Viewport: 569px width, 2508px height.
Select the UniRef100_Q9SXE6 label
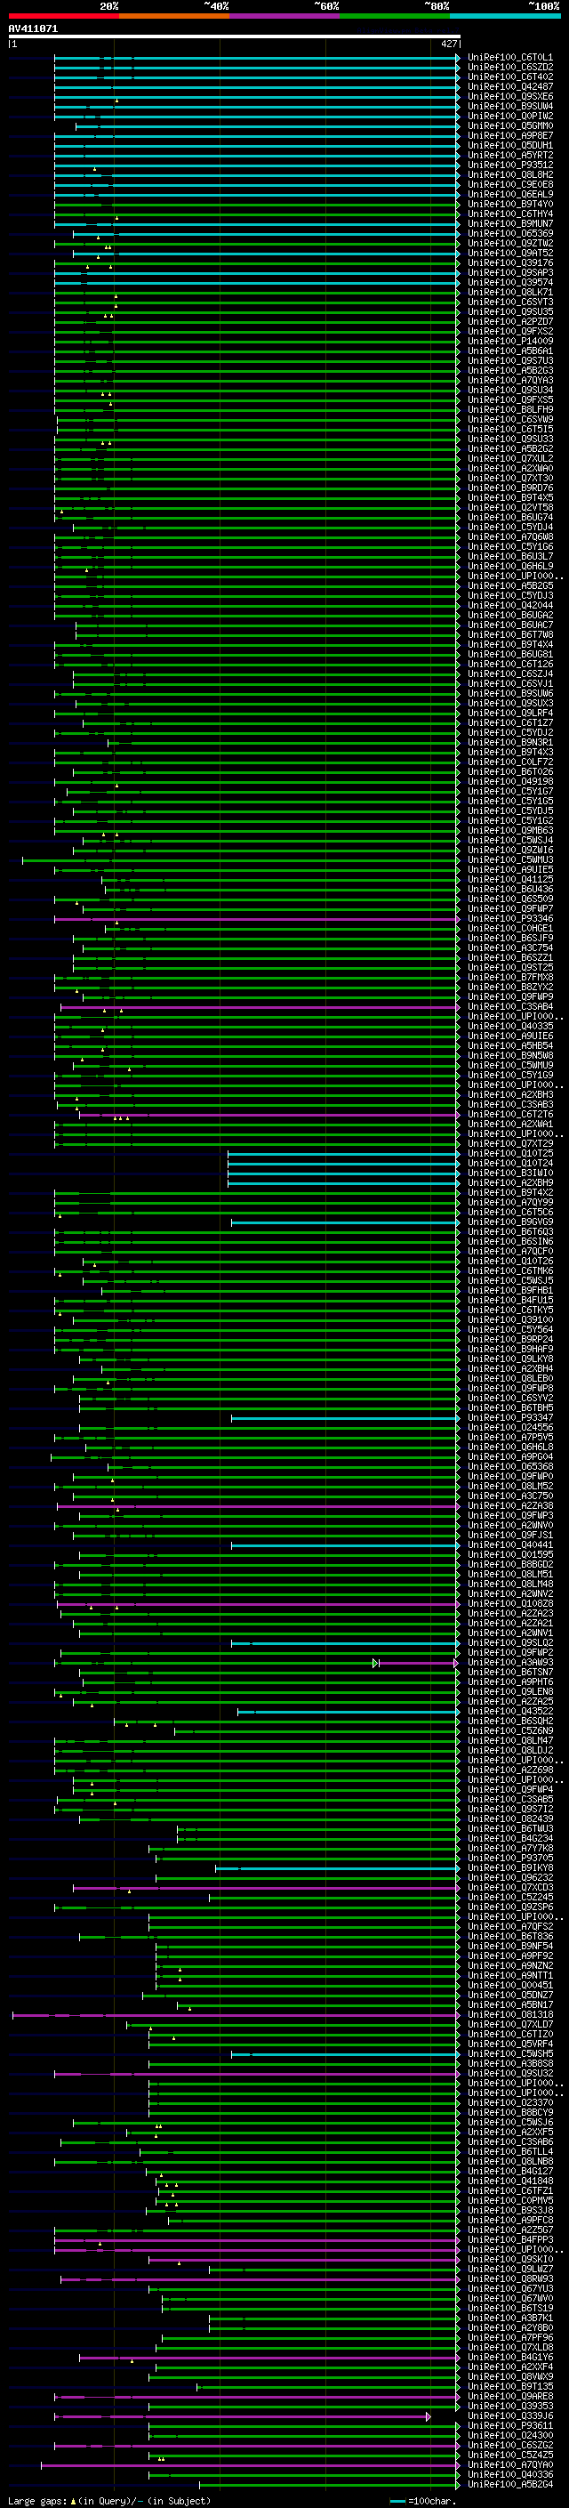click(x=509, y=97)
